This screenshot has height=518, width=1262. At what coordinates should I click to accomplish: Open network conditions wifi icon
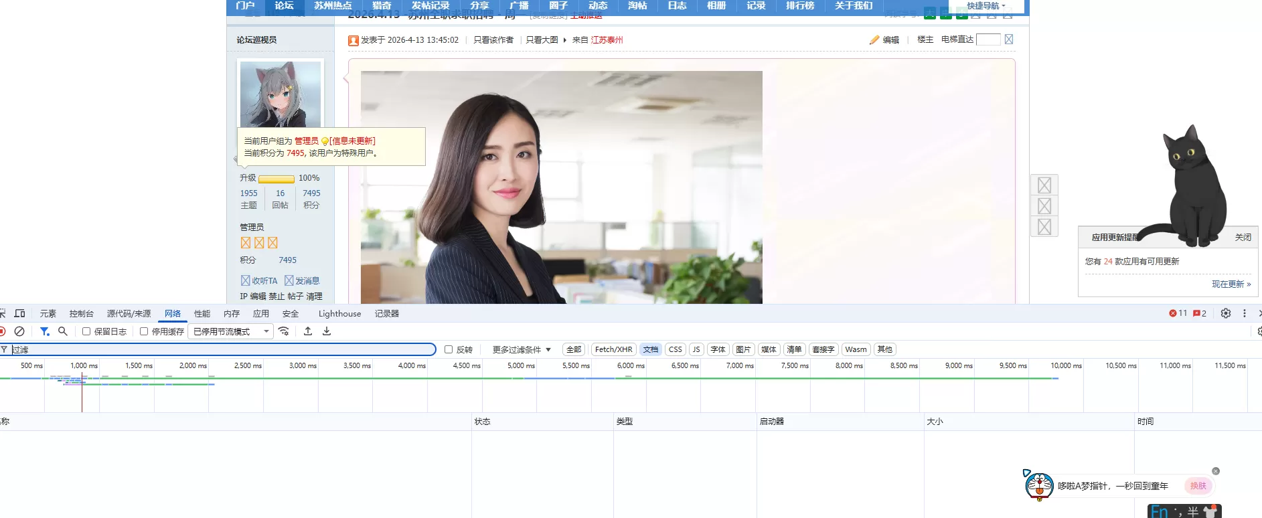[284, 331]
